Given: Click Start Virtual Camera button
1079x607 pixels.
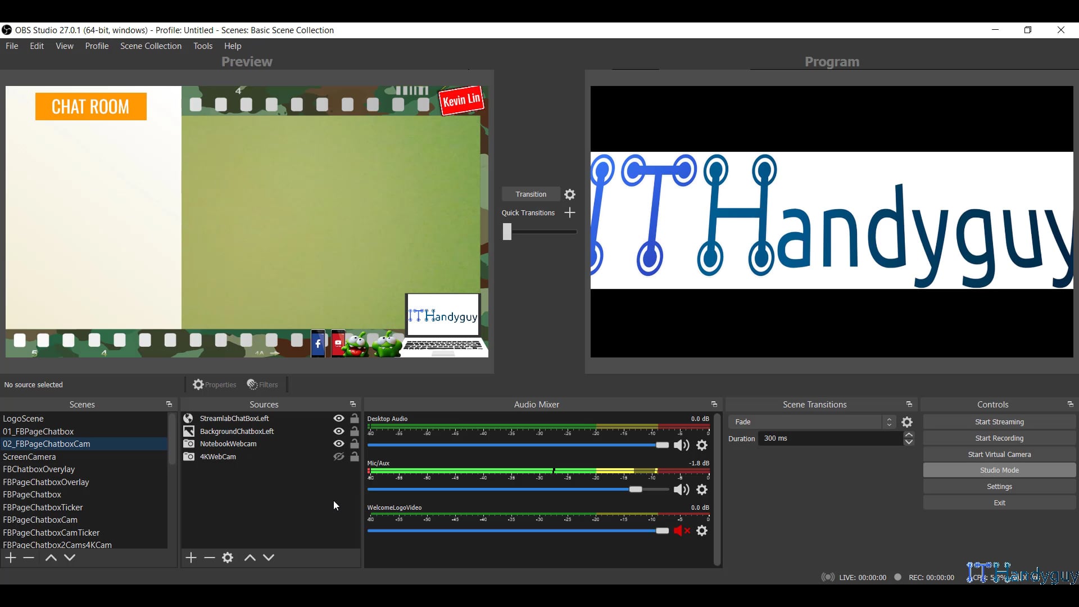Looking at the screenshot, I should (x=999, y=455).
